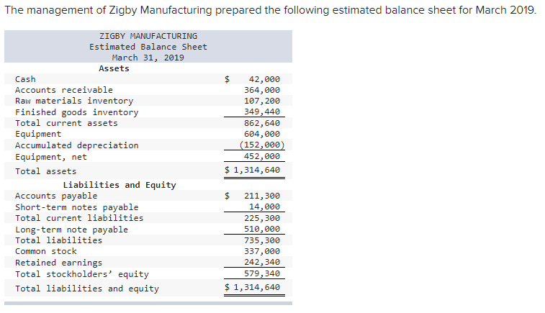Select the value 604,000
This screenshot has height=313, width=545.
[x=262, y=134]
